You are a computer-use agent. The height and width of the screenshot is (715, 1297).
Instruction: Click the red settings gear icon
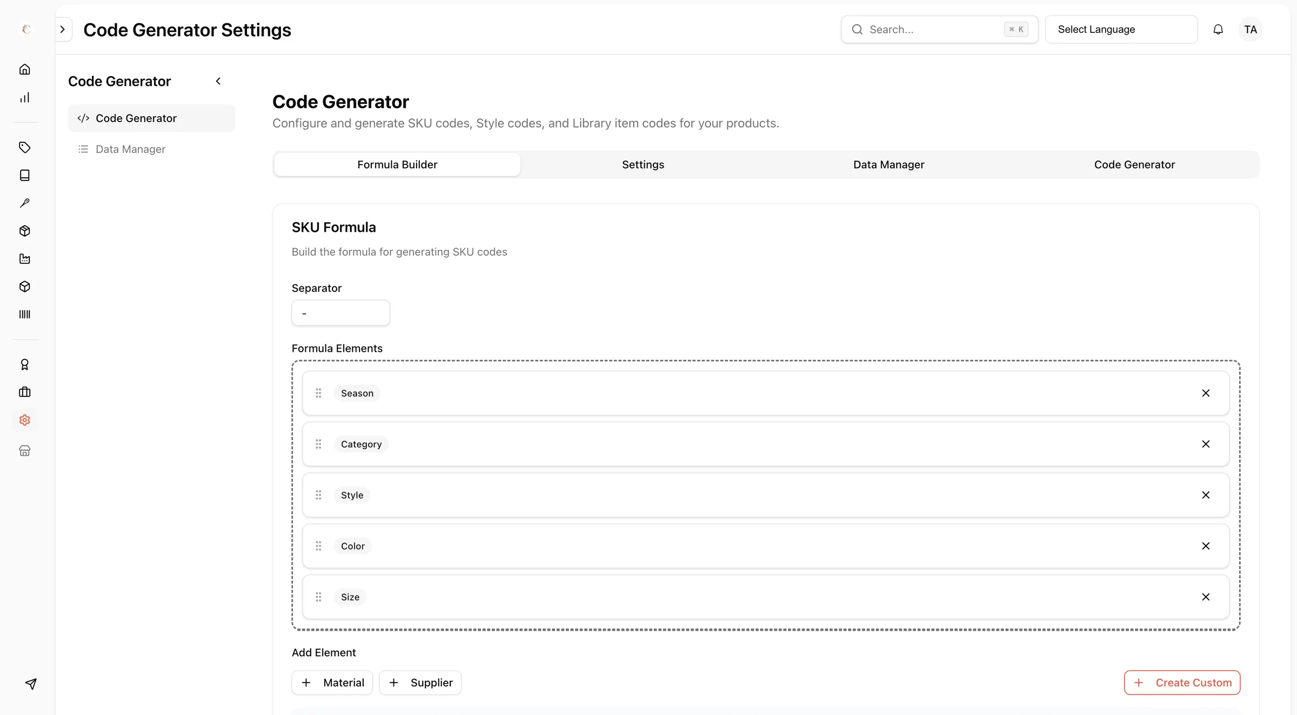coord(25,420)
